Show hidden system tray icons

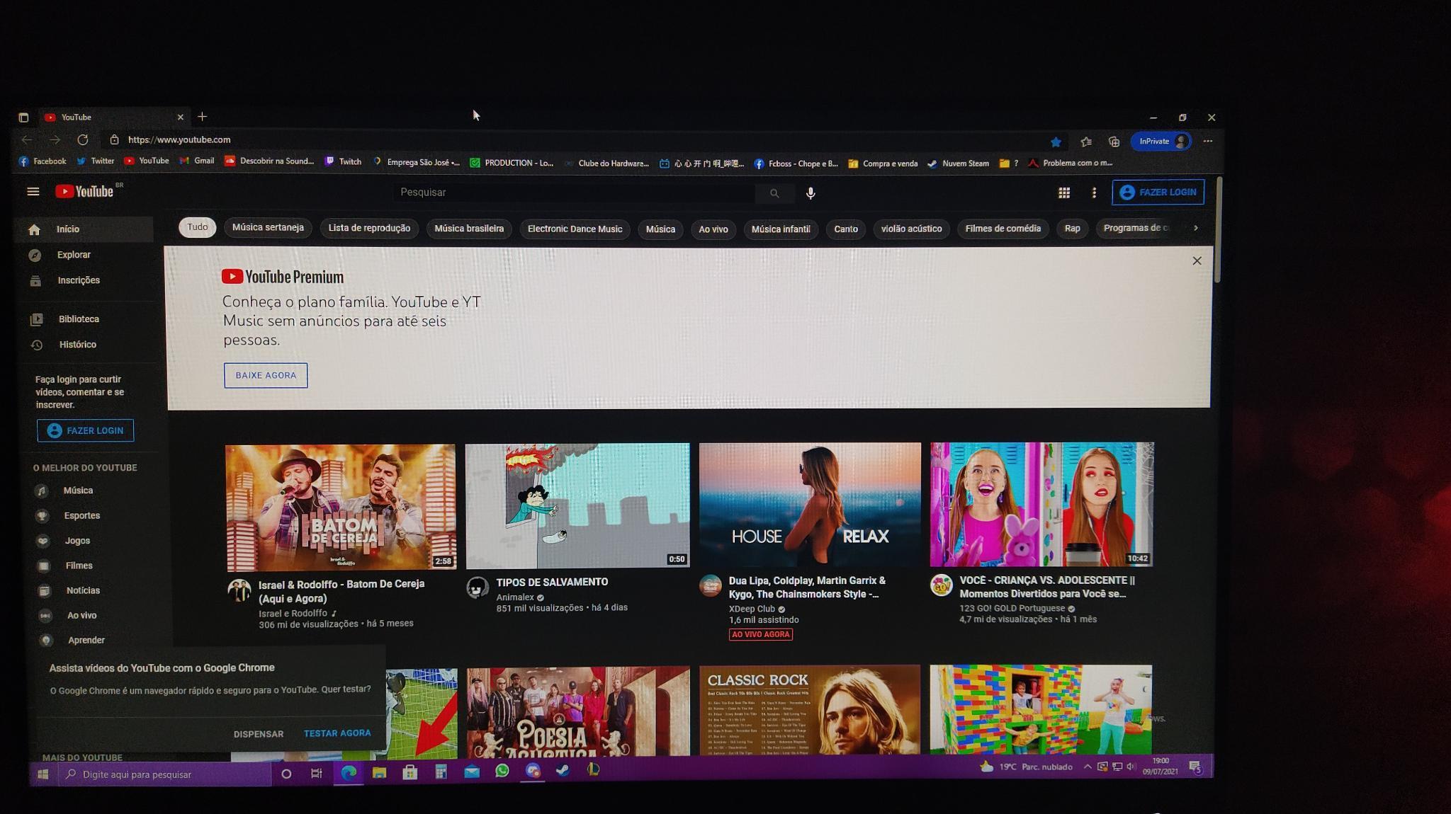(1087, 767)
